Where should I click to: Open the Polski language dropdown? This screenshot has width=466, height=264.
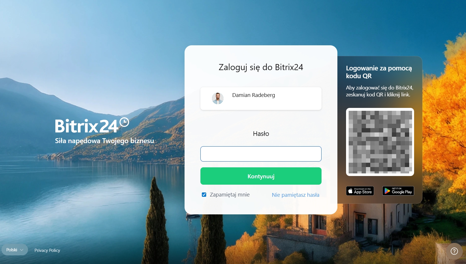tap(15, 250)
